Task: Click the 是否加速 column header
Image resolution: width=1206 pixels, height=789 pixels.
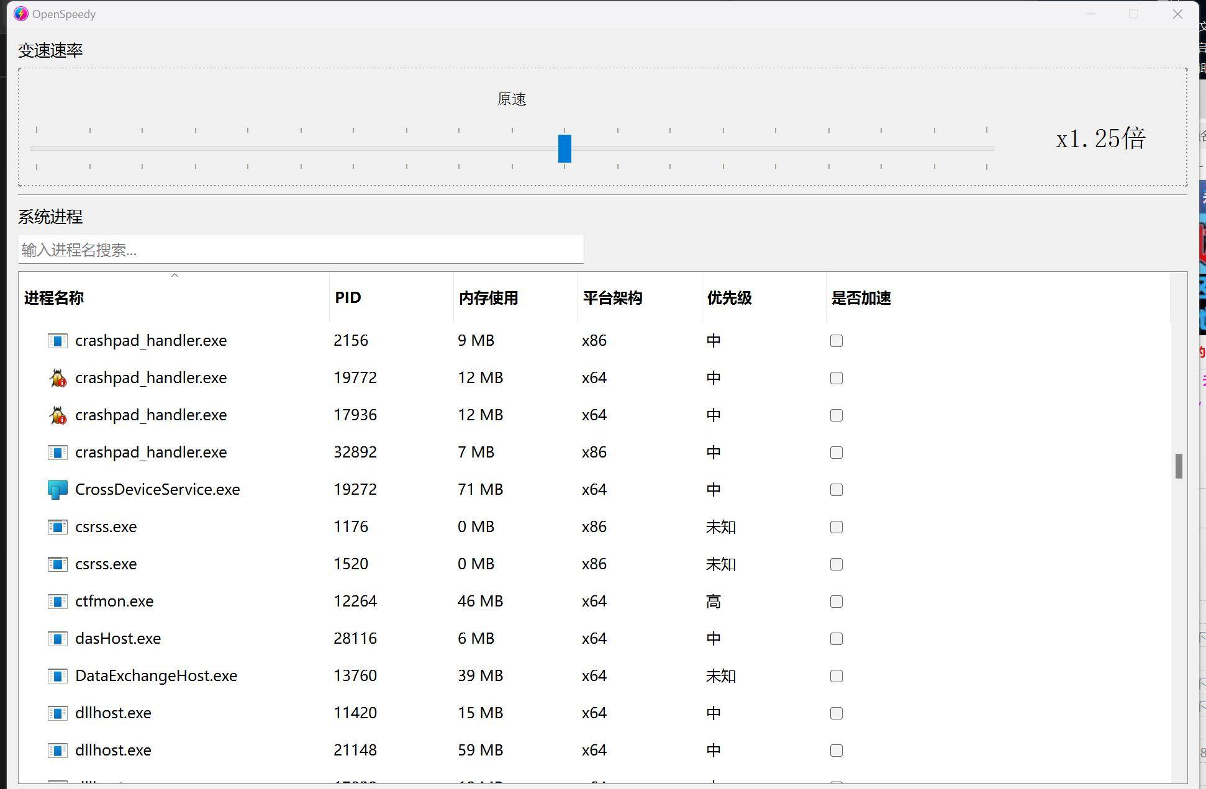Action: 861,298
